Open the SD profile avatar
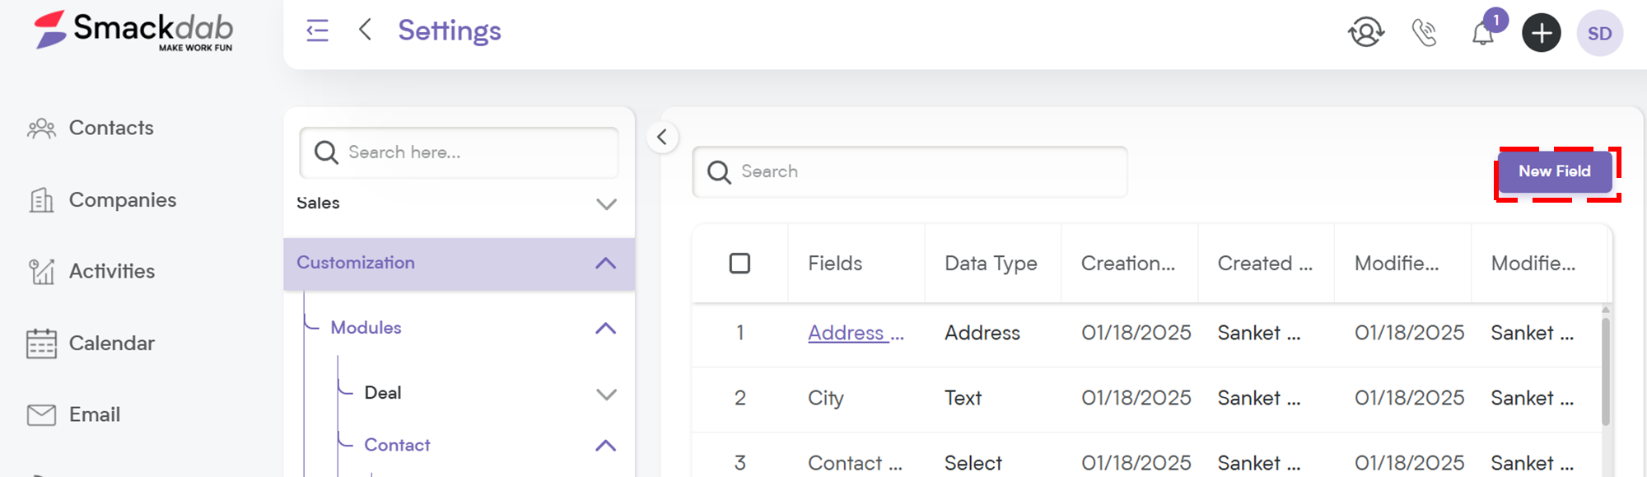Viewport: 1647px width, 477px height. [x=1600, y=33]
